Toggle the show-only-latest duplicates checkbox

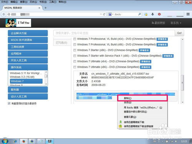pos(9,103)
